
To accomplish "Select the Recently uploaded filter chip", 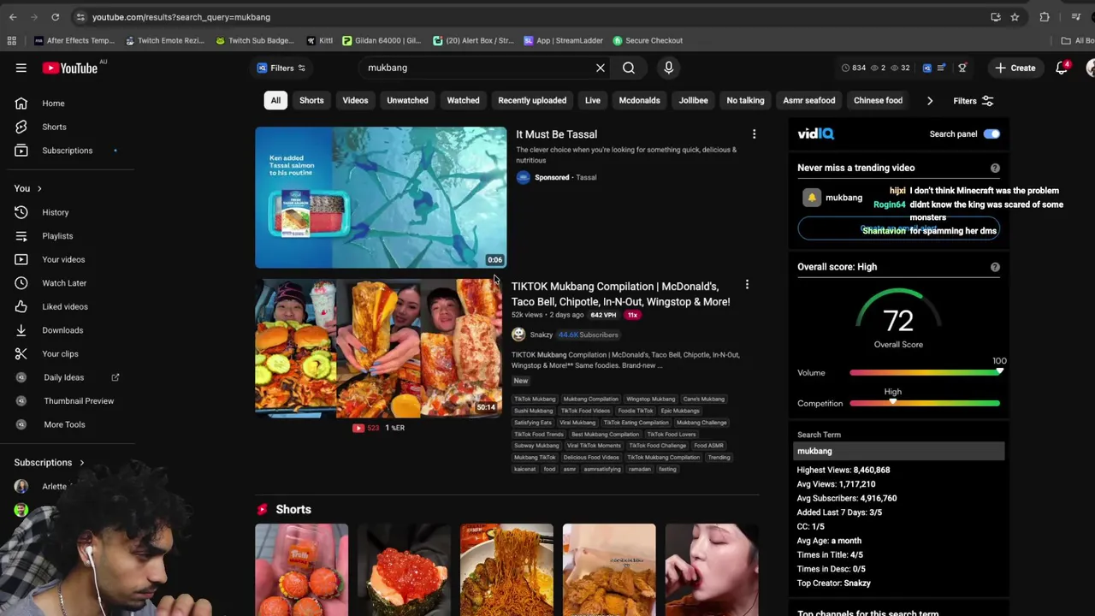I will point(532,101).
